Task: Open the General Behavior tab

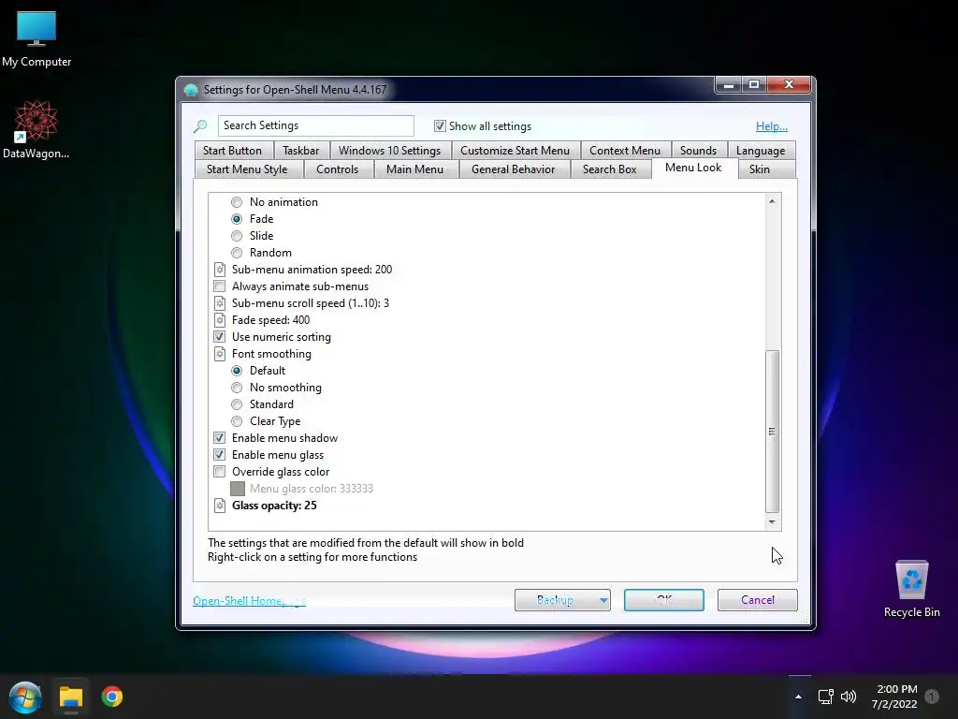Action: [514, 169]
